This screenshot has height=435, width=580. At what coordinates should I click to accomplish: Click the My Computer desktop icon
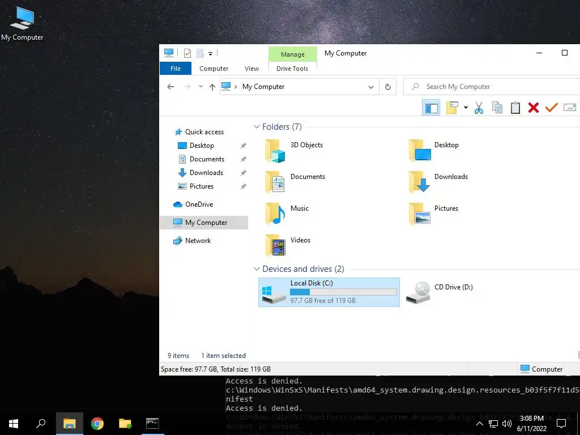coord(22,23)
